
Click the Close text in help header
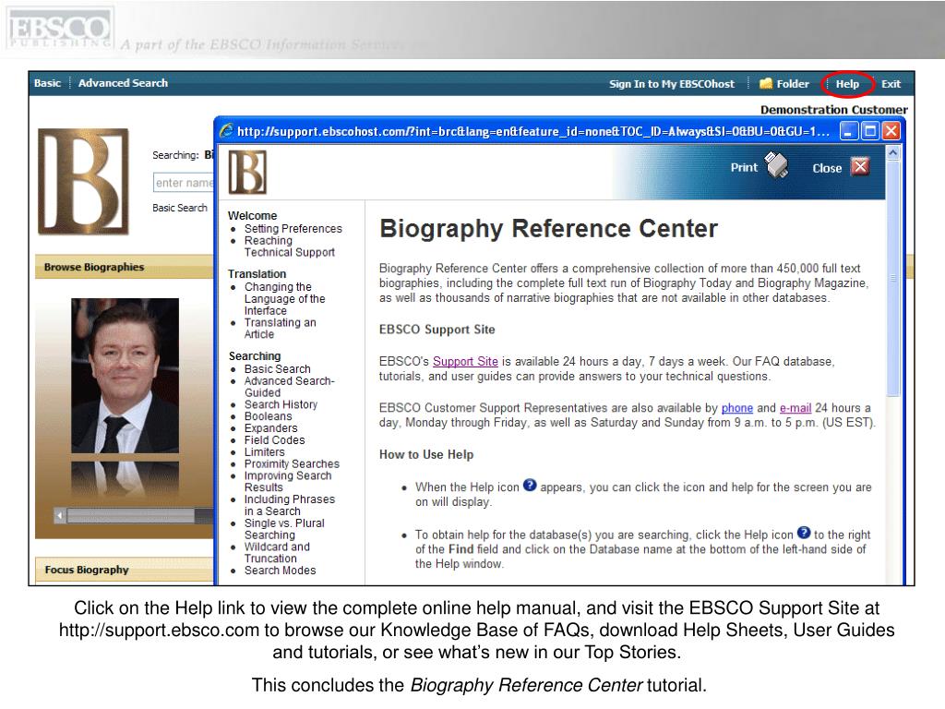(x=827, y=168)
